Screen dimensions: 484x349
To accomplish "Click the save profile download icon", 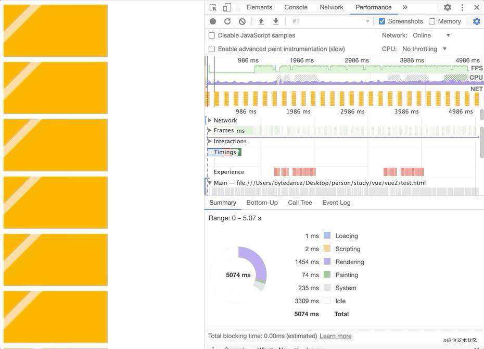I will click(x=276, y=21).
